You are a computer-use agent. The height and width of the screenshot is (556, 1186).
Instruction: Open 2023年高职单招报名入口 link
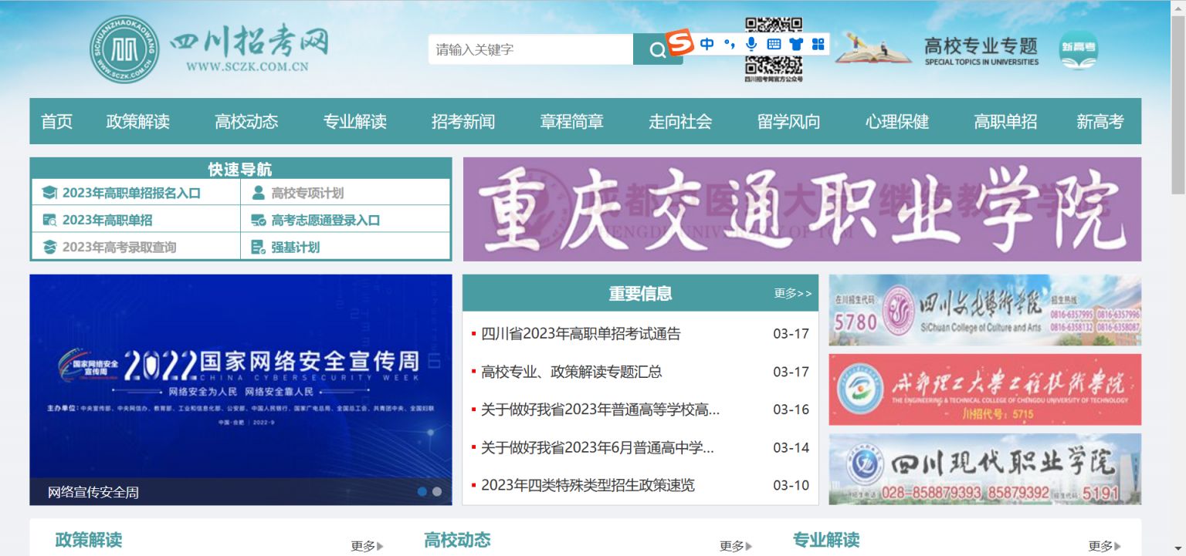coord(131,193)
